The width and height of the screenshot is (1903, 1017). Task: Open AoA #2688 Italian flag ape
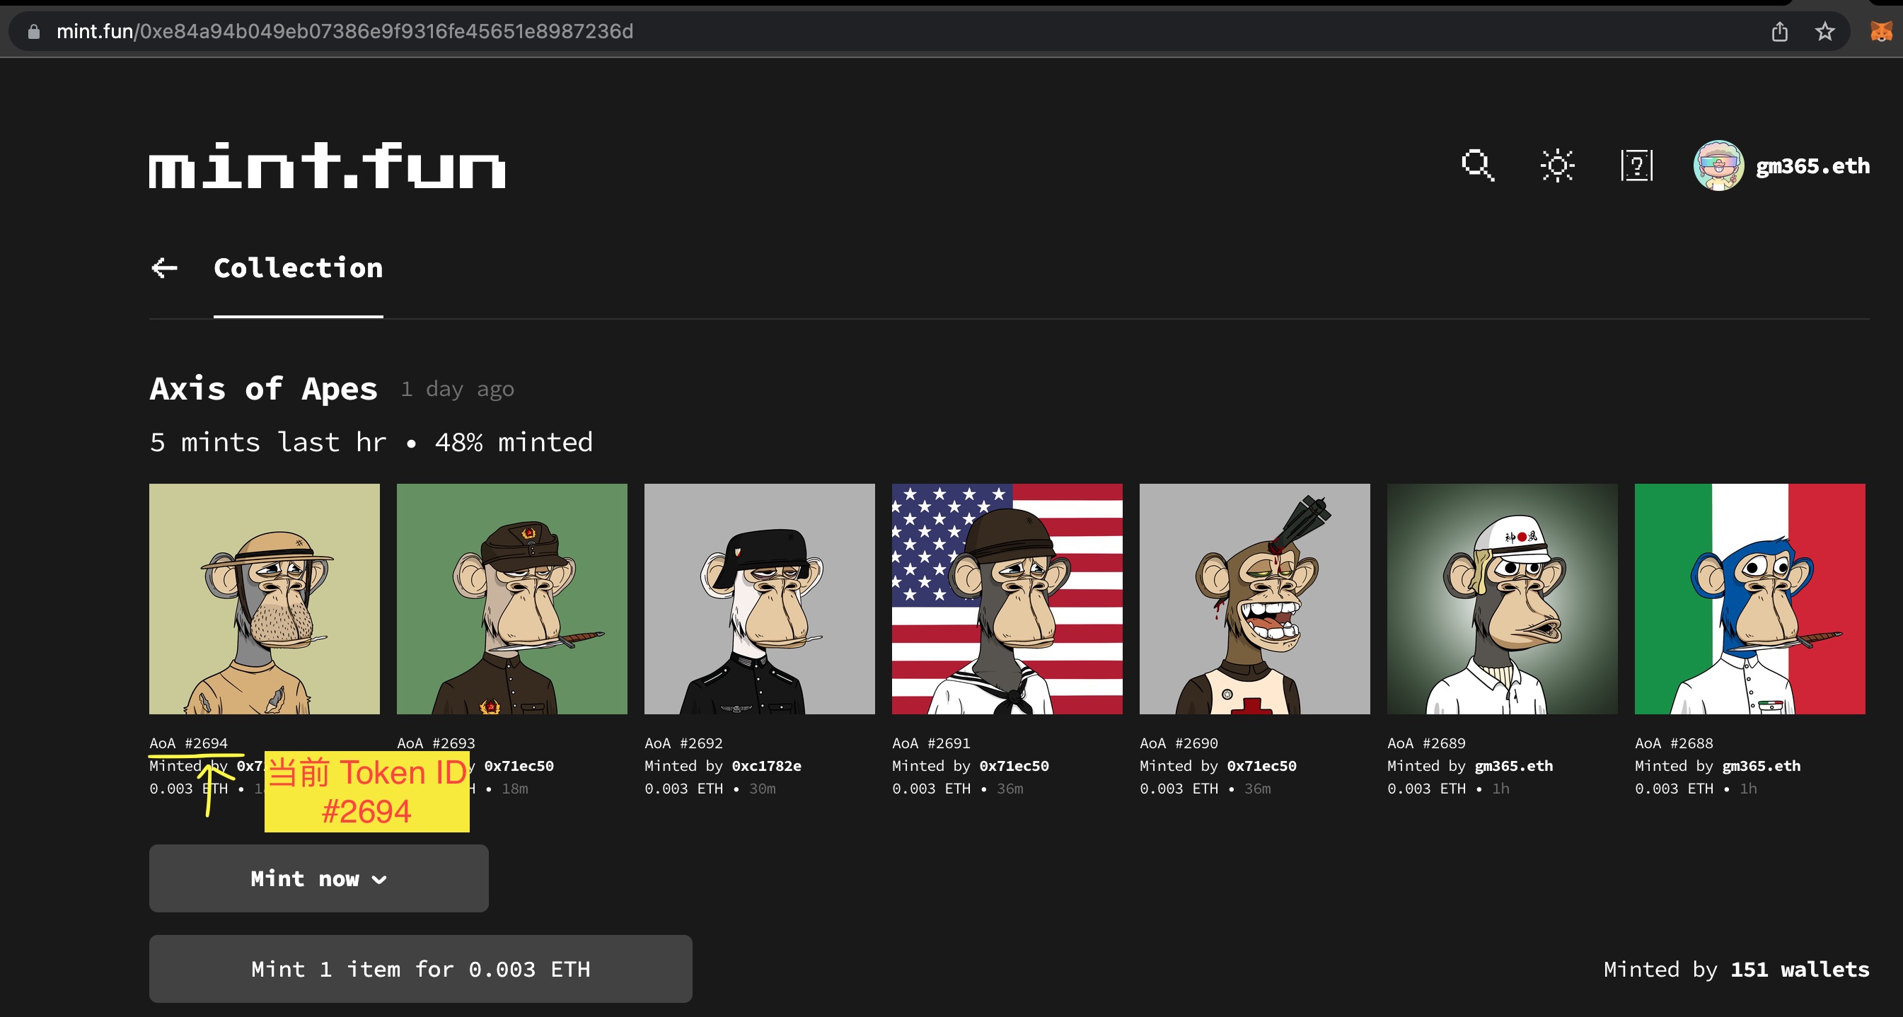pyautogui.click(x=1749, y=599)
